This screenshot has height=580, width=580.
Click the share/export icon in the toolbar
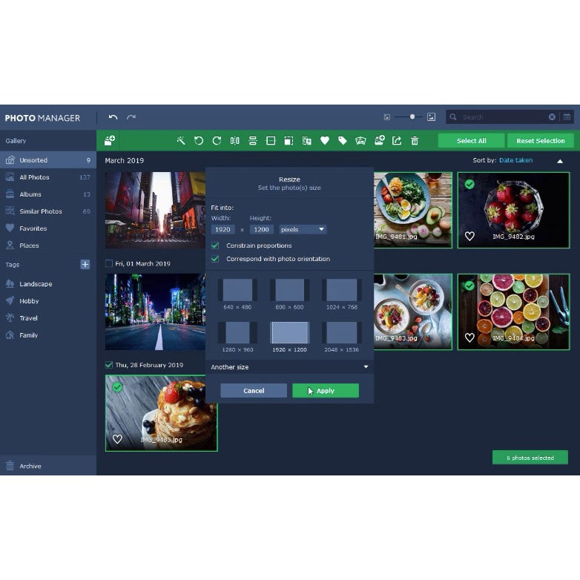pos(397,141)
